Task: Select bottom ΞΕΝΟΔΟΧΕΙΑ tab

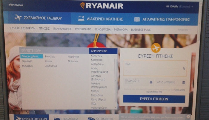Action: 66,119
